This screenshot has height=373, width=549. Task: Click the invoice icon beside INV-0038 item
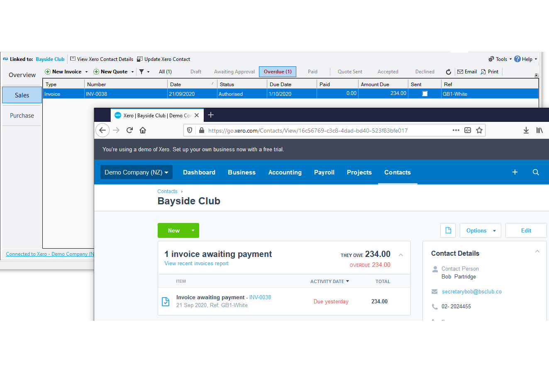(x=165, y=302)
